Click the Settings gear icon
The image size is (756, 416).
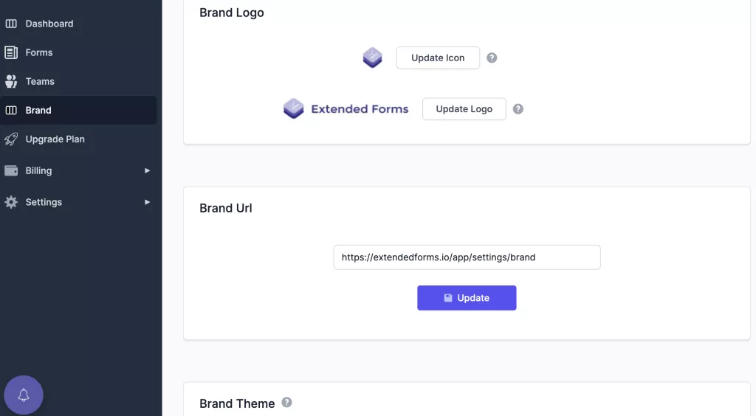(x=11, y=202)
